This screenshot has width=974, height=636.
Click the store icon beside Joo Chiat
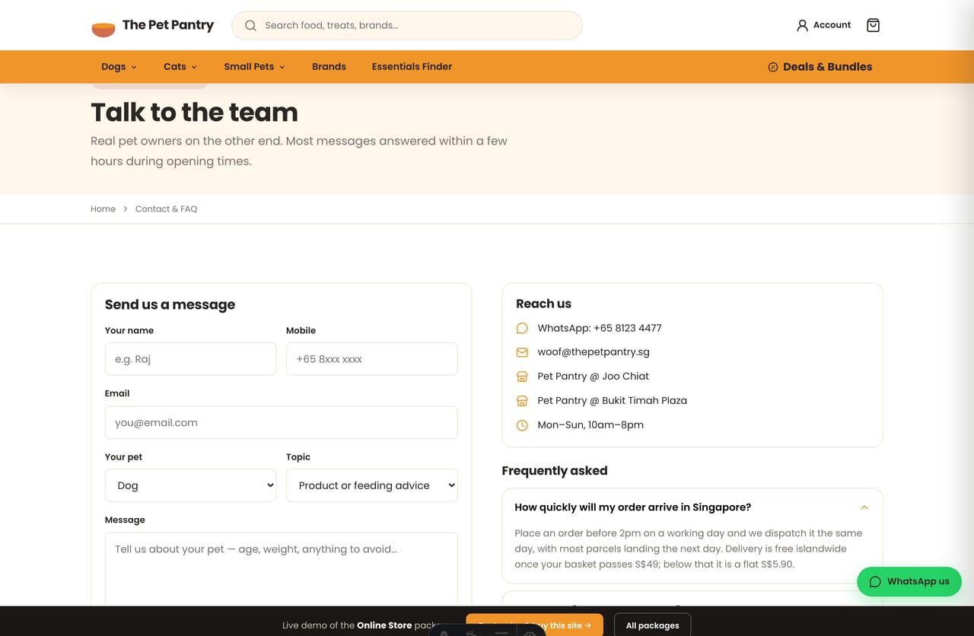[x=522, y=377]
